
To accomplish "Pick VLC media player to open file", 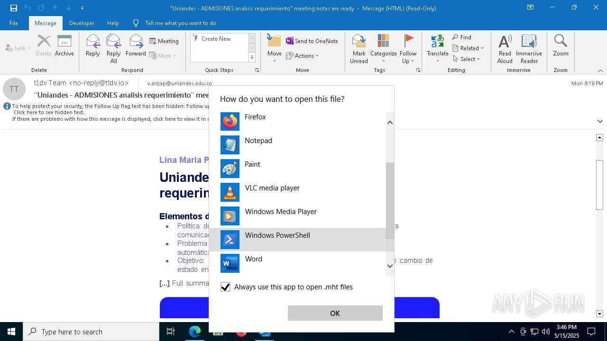I will tap(298, 192).
